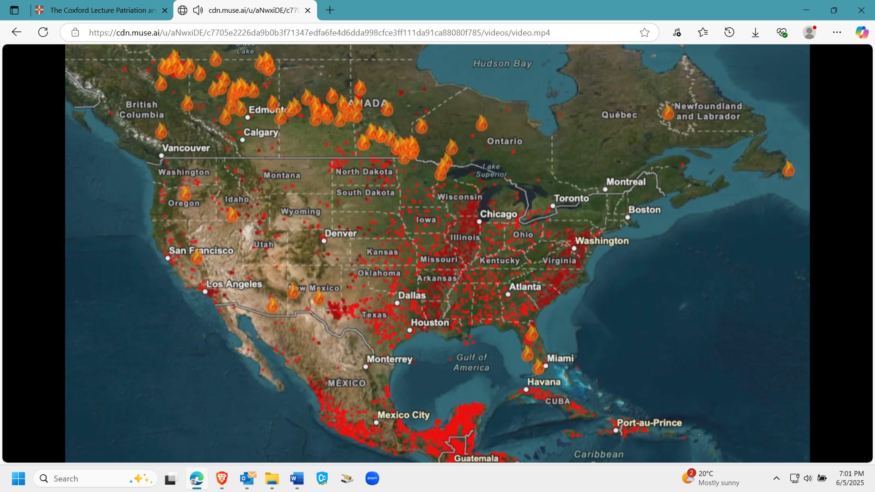
Task: Mute the tab via speaker icon
Action: (198, 10)
